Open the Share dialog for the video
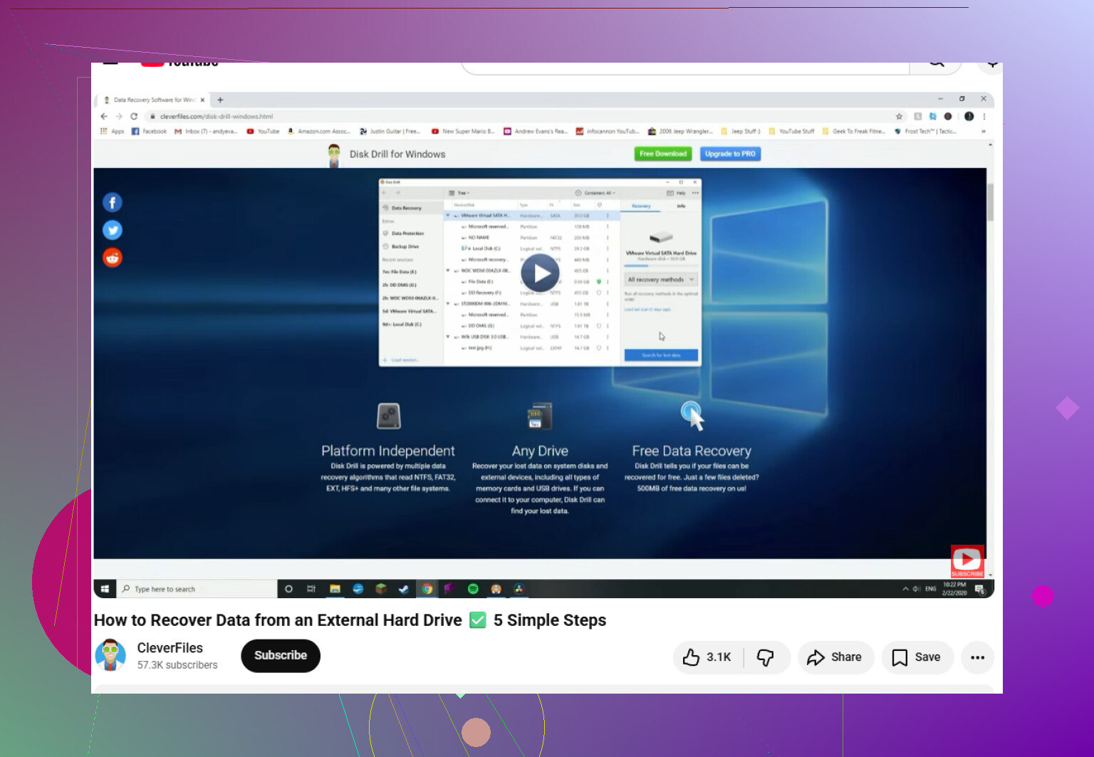This screenshot has height=757, width=1094. coord(835,657)
